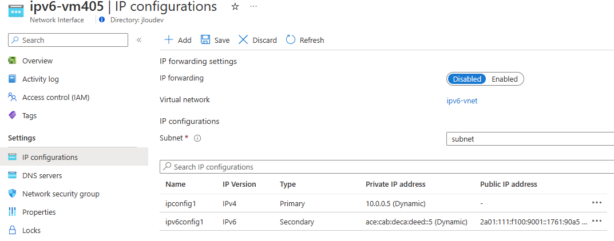Click the Add button label
The height and width of the screenshot is (241, 614).
click(184, 40)
